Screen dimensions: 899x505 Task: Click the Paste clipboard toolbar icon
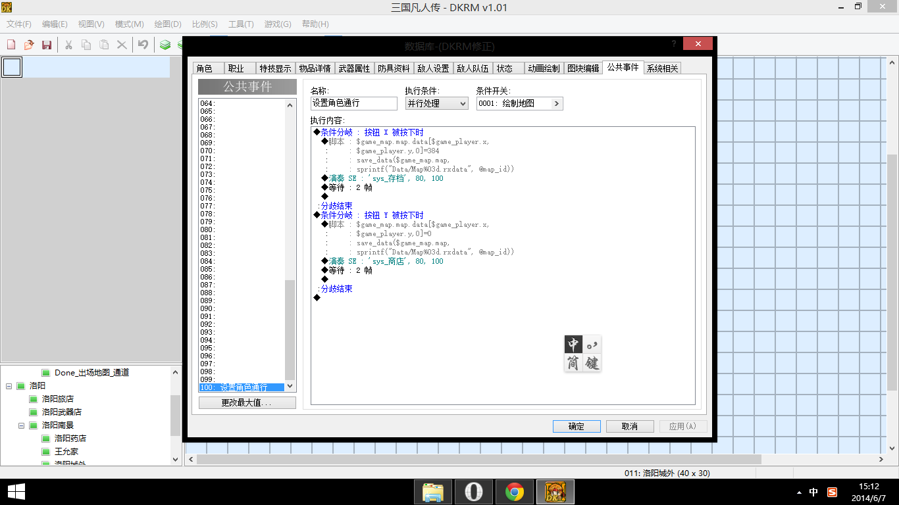(x=104, y=45)
